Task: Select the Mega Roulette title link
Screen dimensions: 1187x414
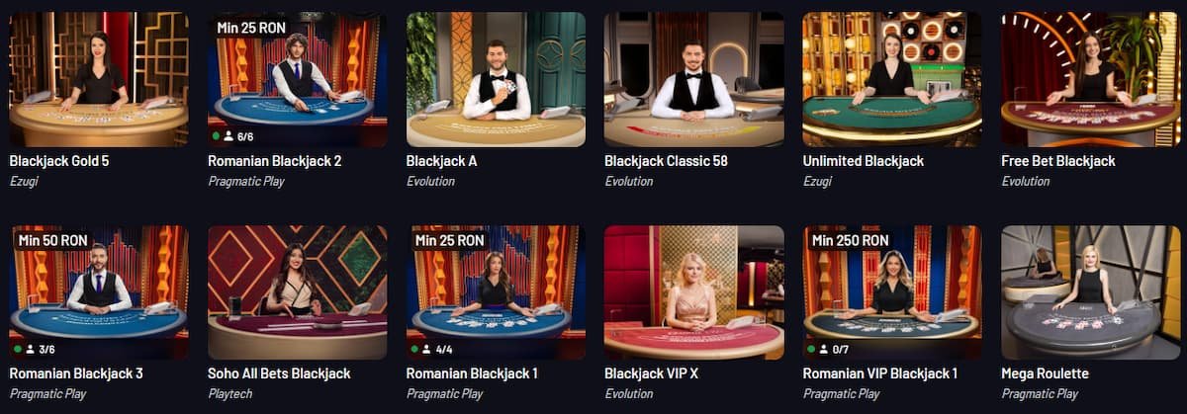Action: point(1045,373)
